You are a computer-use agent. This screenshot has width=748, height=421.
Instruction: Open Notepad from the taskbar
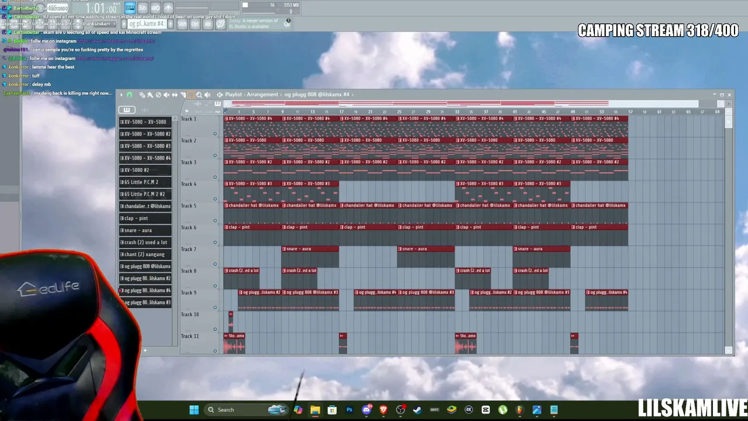(x=554, y=410)
